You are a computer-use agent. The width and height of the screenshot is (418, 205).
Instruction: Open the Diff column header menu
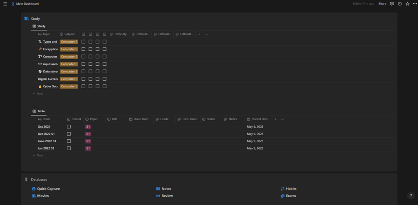[116, 119]
